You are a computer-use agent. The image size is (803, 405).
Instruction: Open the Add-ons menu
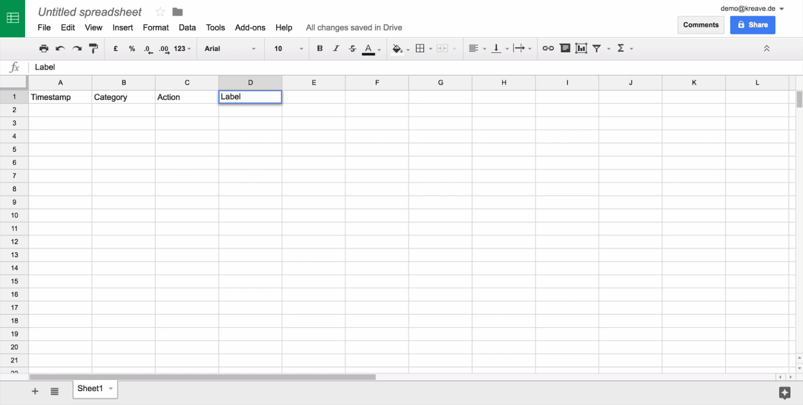click(x=250, y=27)
